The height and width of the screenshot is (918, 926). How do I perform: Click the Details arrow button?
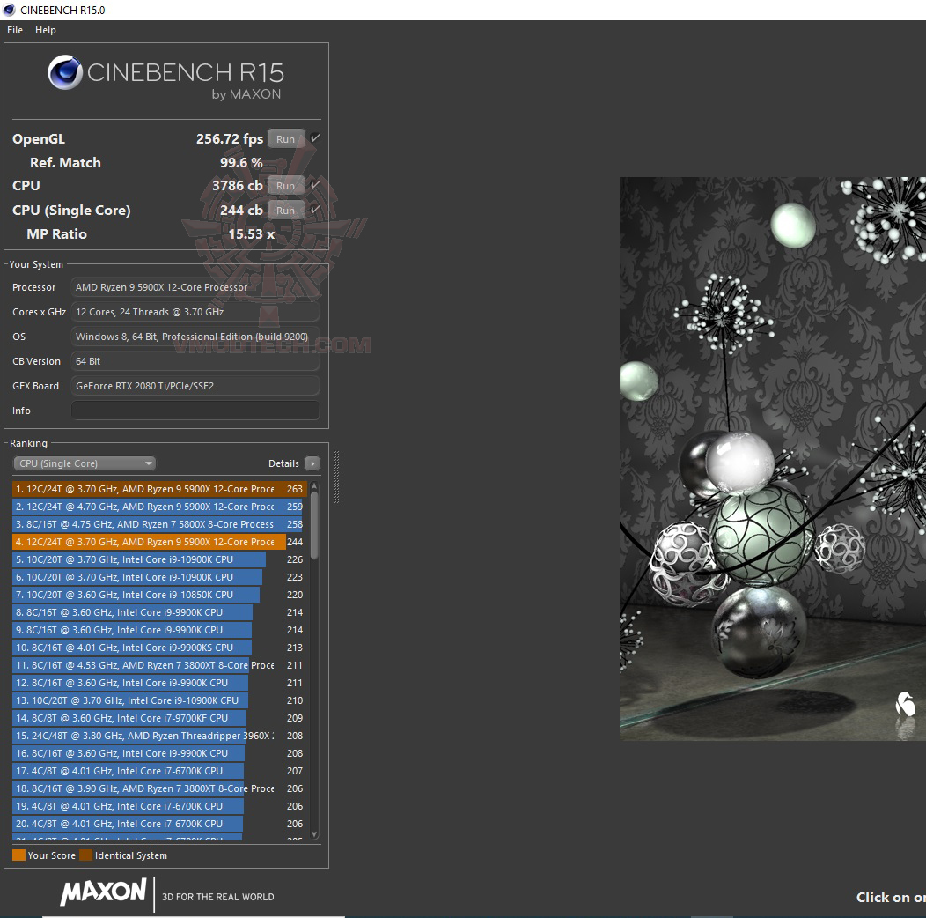click(312, 463)
